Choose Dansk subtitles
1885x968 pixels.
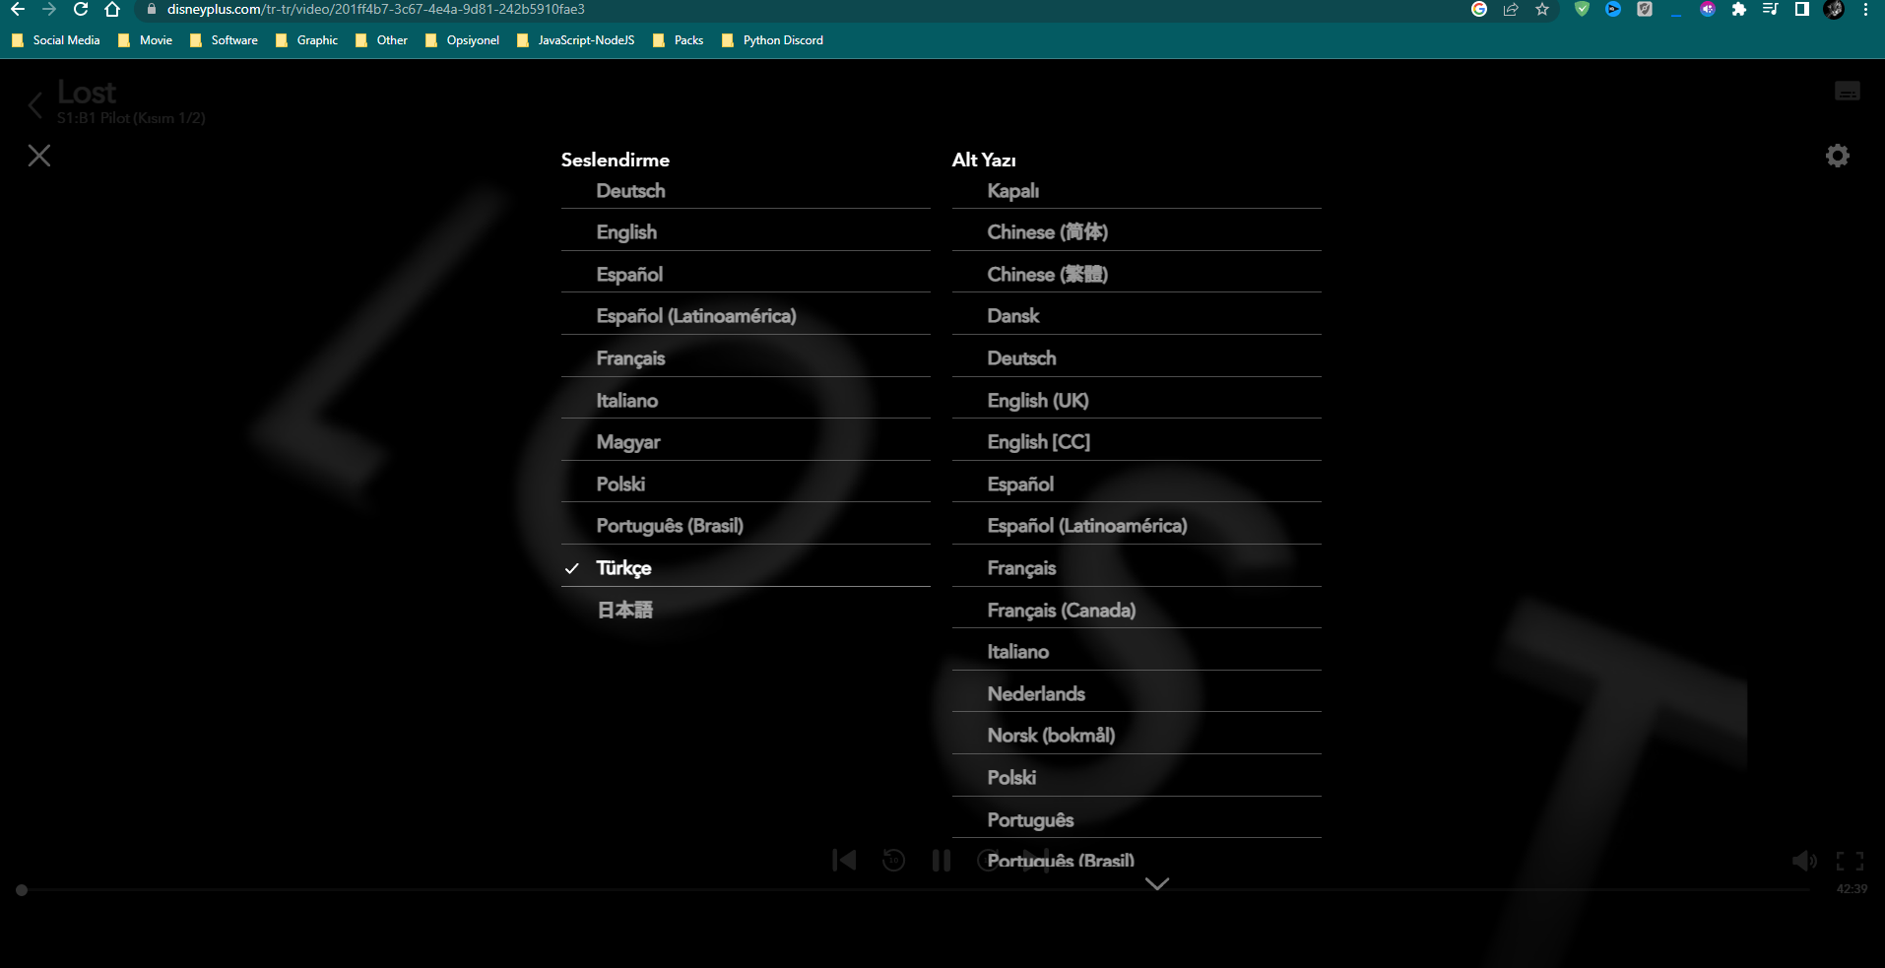point(1137,316)
